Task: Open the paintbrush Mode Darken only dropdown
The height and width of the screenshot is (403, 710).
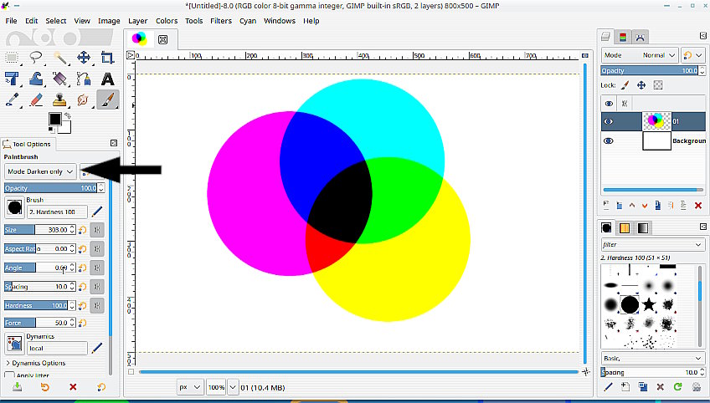Action: coord(40,171)
